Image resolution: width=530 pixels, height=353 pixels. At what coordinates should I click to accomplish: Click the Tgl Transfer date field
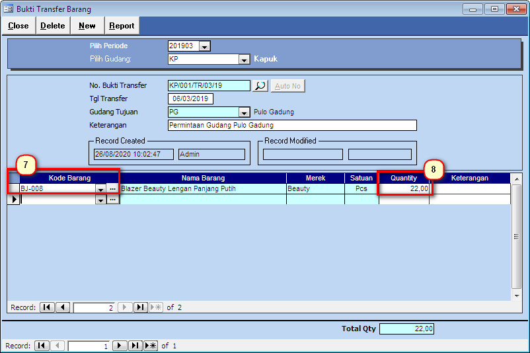coord(190,99)
